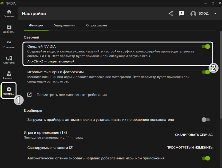The image size is (222, 168).
Task: Expand the account dropdown arrow
Action: tap(215, 14)
